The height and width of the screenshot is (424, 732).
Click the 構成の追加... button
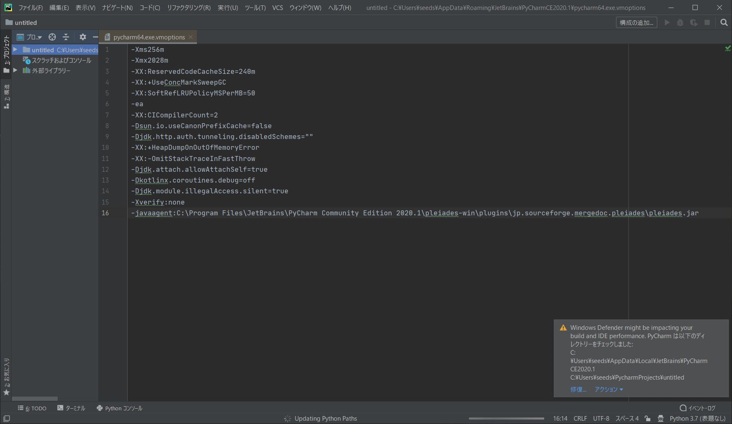[636, 22]
